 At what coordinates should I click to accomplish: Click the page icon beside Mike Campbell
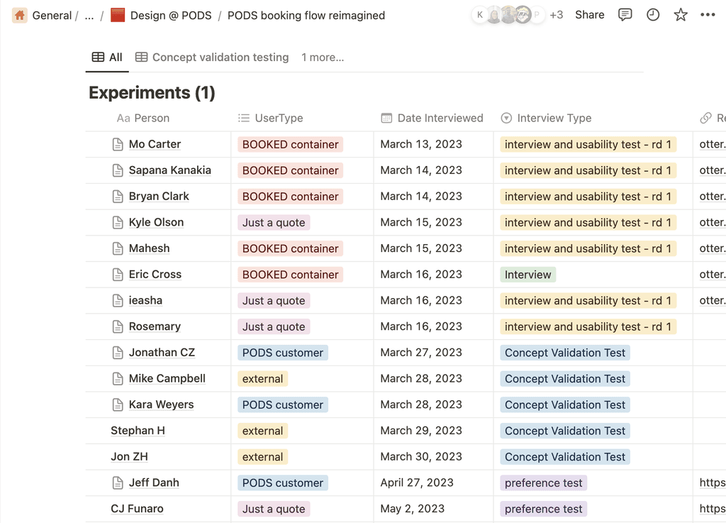pos(118,379)
